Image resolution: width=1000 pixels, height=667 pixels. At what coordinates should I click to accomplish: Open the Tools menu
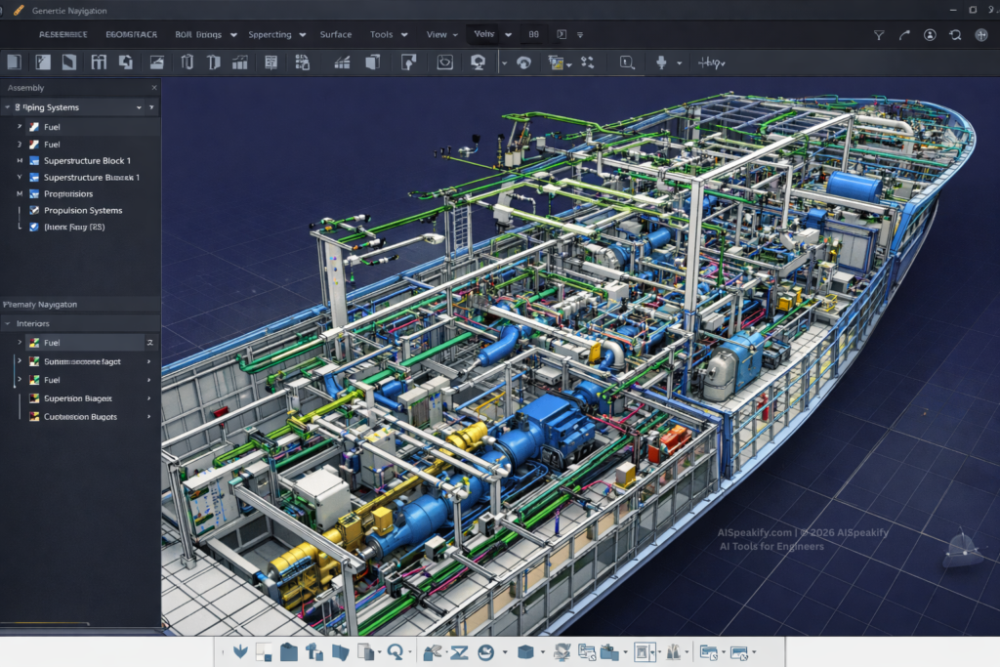[x=381, y=34]
